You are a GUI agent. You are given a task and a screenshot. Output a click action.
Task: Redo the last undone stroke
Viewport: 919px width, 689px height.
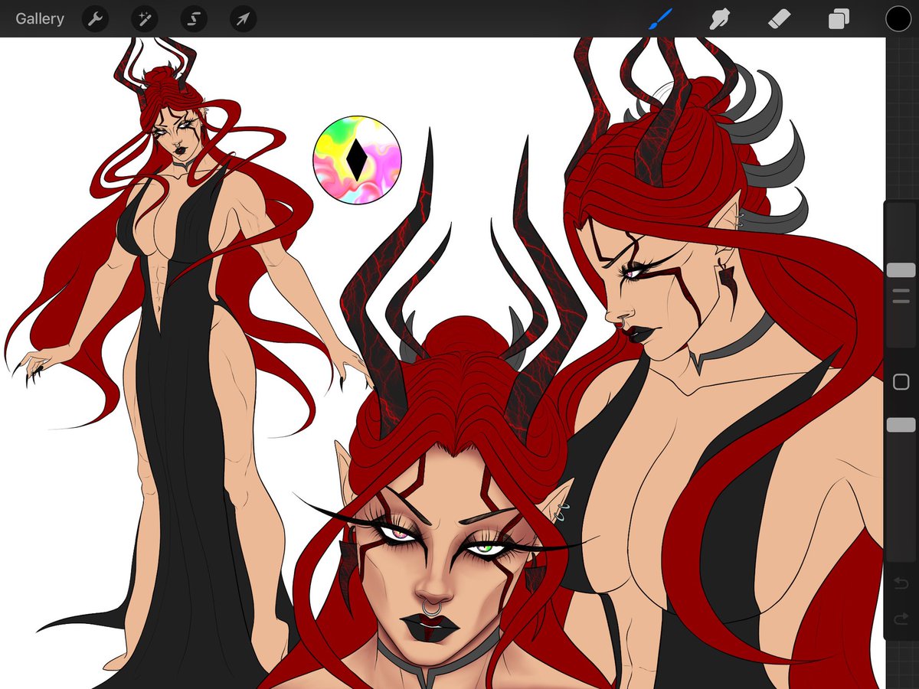pyautogui.click(x=901, y=618)
